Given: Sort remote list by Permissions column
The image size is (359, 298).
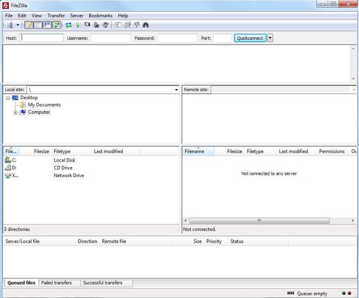Looking at the screenshot, I should click(332, 151).
